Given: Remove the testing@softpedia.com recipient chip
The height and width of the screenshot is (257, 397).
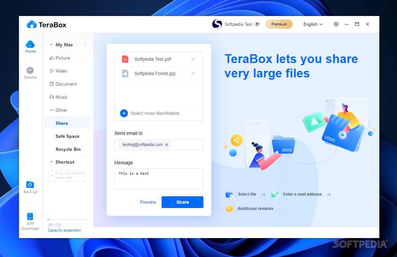Looking at the screenshot, I should pos(166,145).
